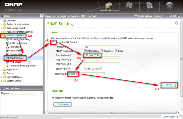The image size is (183, 119).
Task: Click the Backup folder icon
Action: 5,73
